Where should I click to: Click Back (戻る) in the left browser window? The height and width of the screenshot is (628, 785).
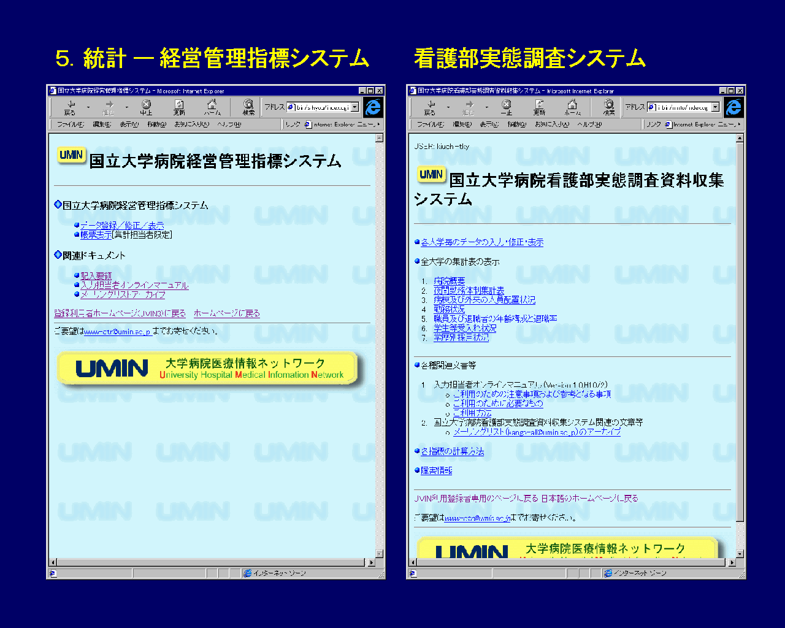(x=70, y=107)
